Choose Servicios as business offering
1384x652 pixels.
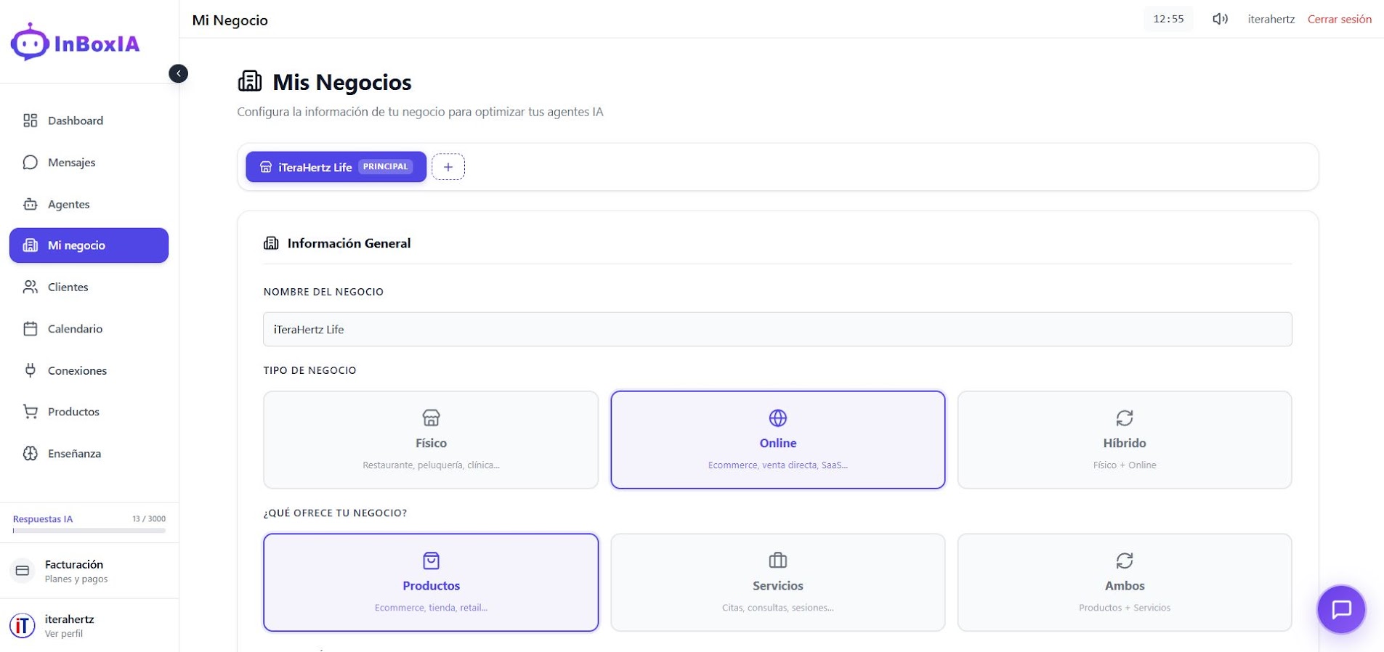point(777,582)
